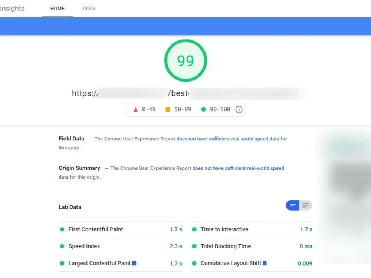This screenshot has height=278, width=371.
Task: Click the Speed Index 2.3 s value
Action: click(x=176, y=246)
